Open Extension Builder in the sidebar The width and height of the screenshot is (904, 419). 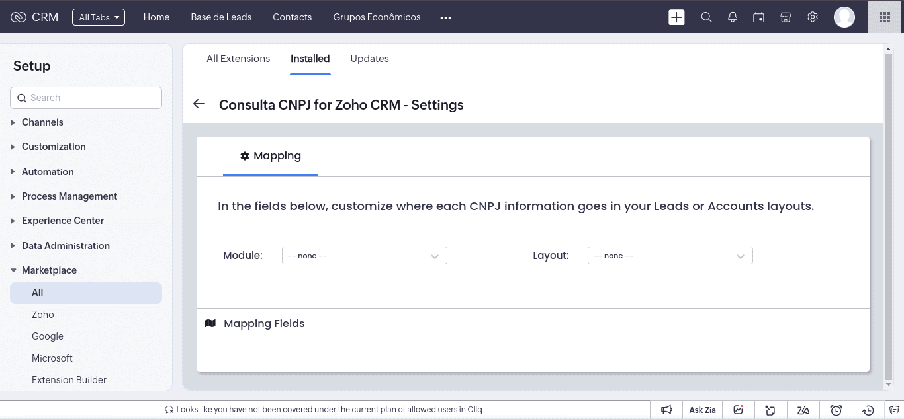point(69,380)
